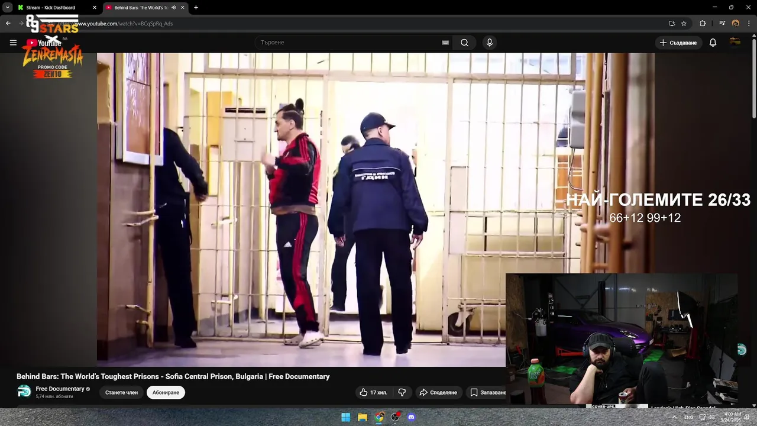
Task: Open the Chrome profile avatar
Action: point(735,24)
